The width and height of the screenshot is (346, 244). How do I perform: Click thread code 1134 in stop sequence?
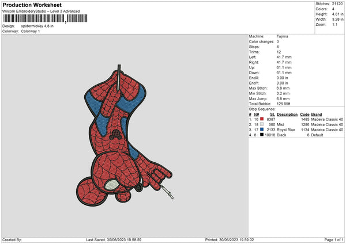305,129
